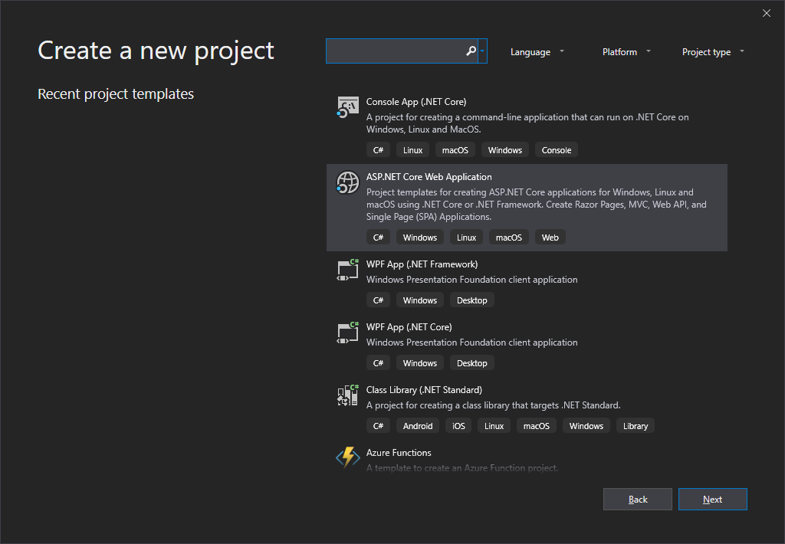This screenshot has height=544, width=785.
Task: Click the WPF App (.NET Core) icon
Action: point(347,333)
